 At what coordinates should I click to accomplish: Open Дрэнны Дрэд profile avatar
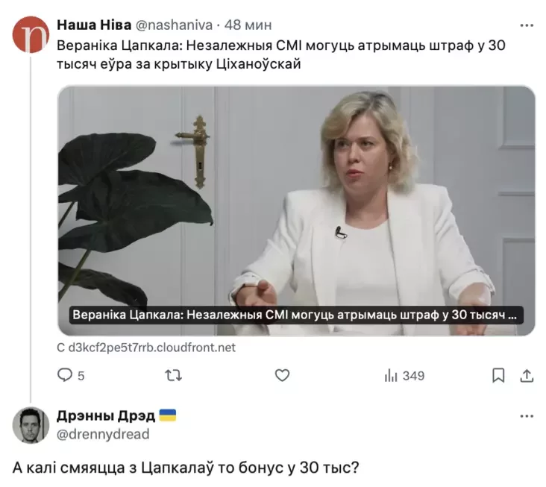coord(31,425)
